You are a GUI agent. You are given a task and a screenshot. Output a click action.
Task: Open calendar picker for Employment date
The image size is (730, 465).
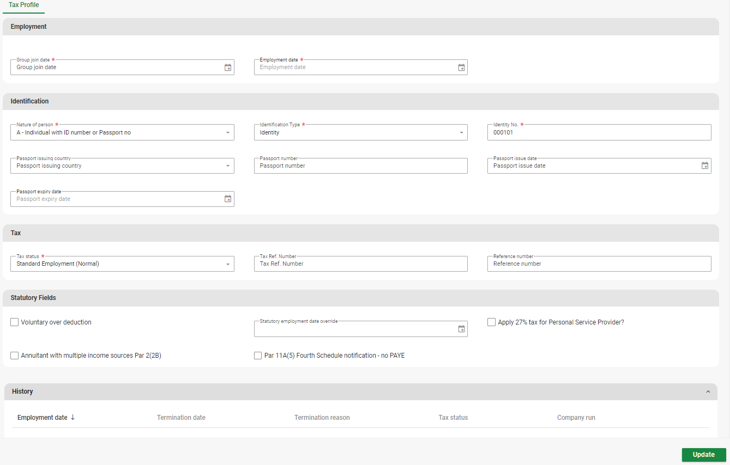pos(461,68)
